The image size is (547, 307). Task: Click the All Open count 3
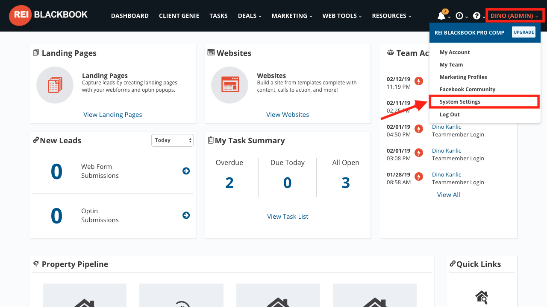[346, 182]
